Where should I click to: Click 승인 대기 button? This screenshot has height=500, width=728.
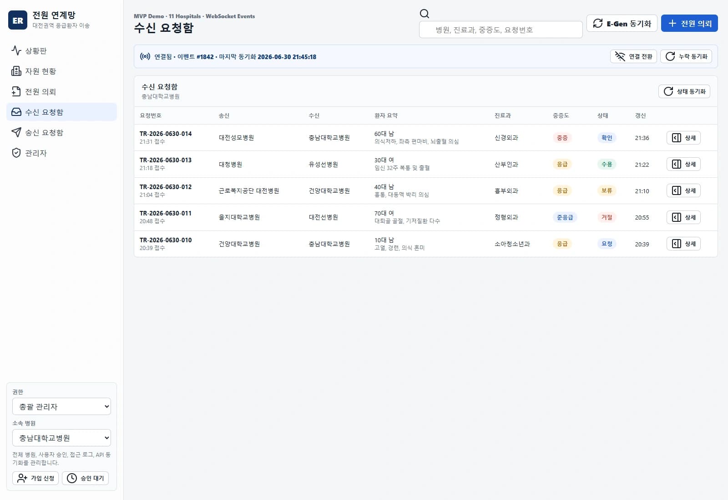pos(85,478)
